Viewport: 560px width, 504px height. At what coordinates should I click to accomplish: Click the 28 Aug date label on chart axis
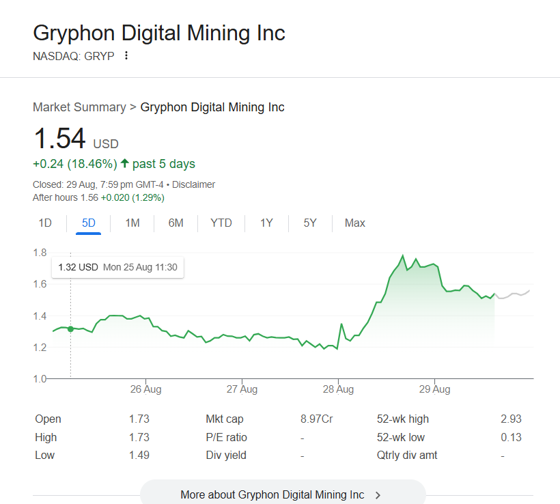pos(338,389)
